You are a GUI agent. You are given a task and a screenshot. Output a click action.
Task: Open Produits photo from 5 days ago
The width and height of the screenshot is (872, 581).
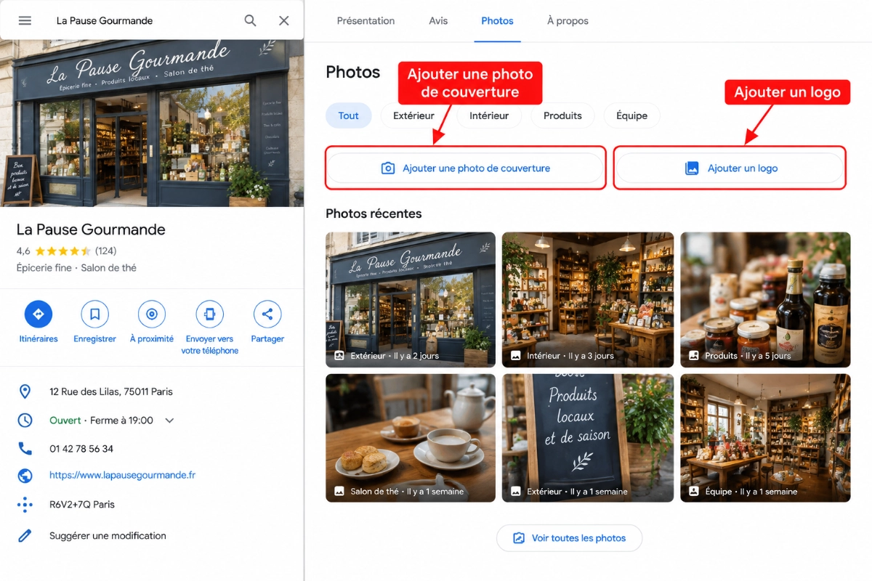point(765,299)
